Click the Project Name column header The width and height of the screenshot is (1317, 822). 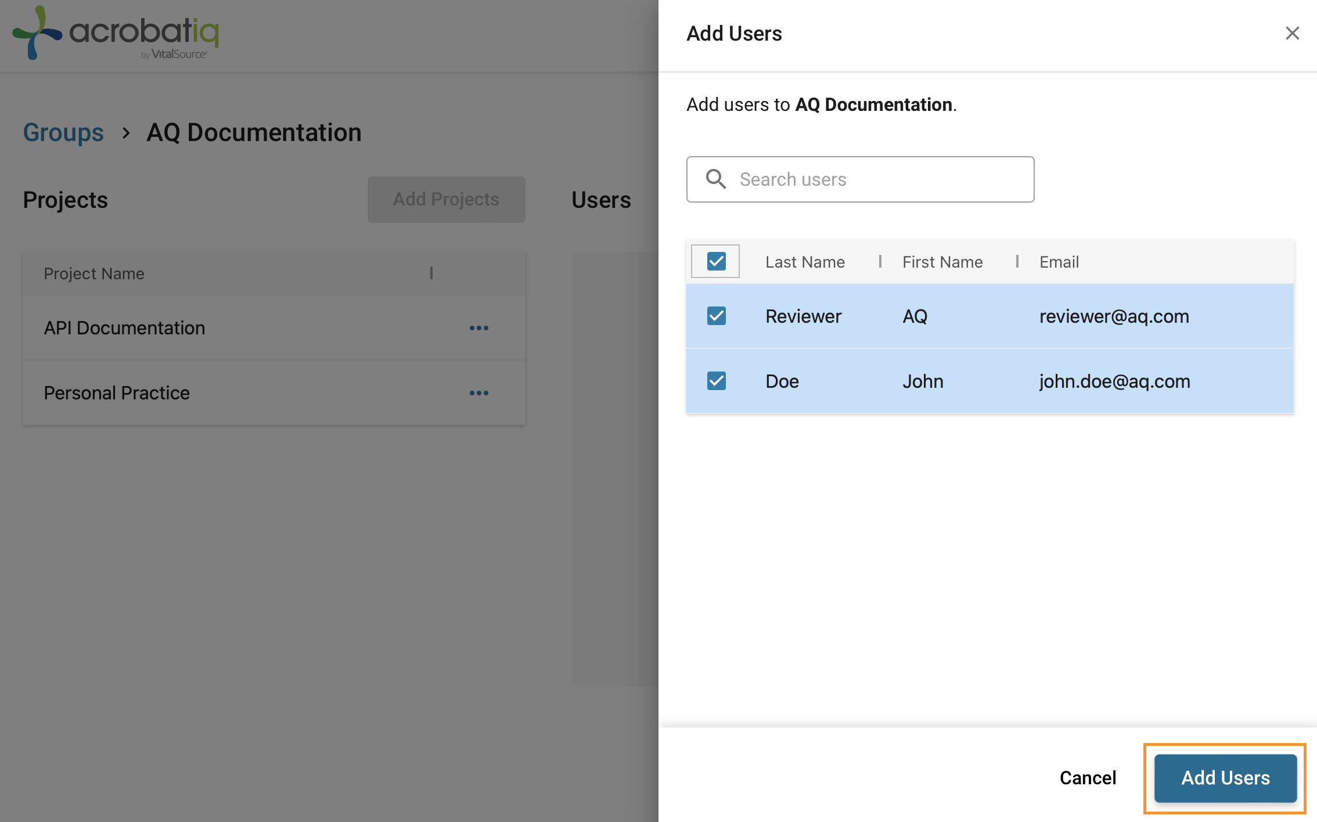pyautogui.click(x=94, y=273)
